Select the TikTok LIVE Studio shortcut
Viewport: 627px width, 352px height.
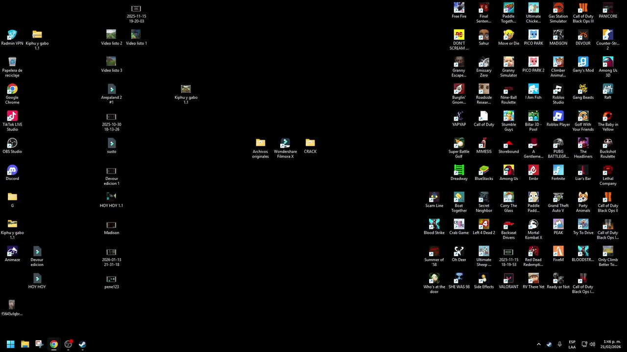[12, 121]
